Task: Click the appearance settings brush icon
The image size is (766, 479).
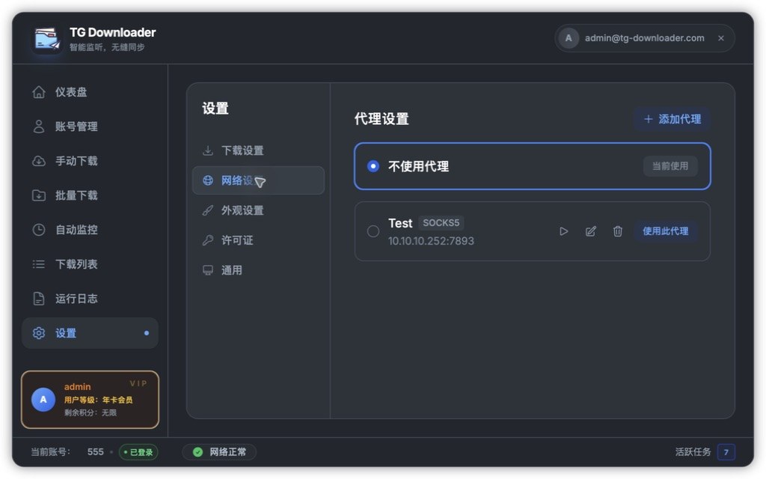Action: [x=208, y=210]
